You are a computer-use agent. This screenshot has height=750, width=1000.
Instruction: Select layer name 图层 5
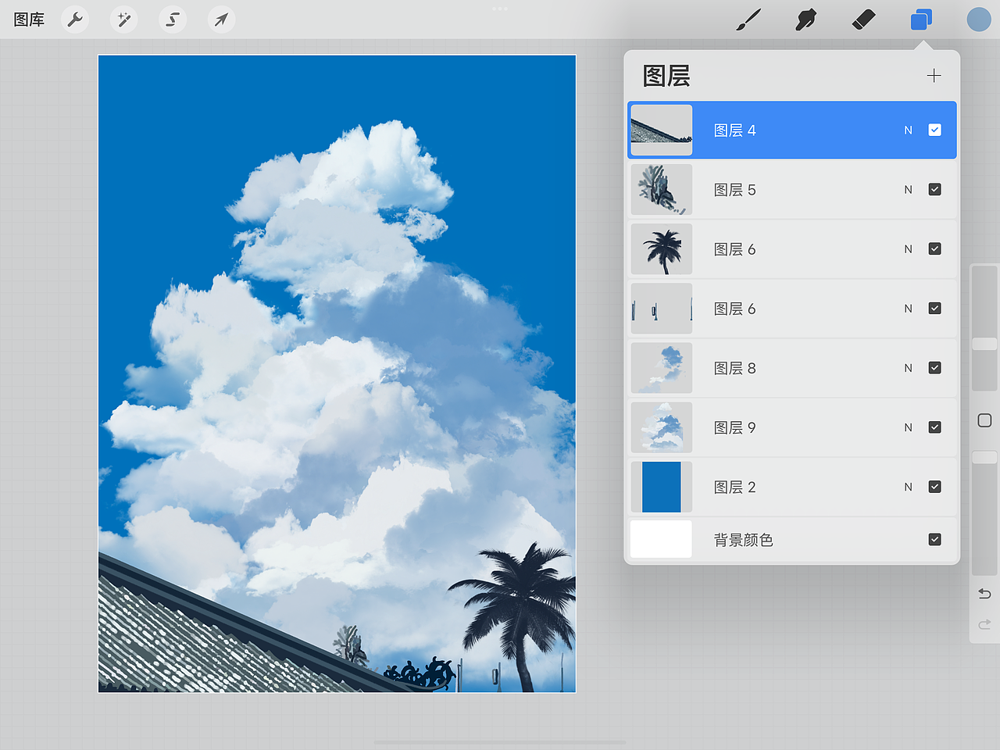[734, 190]
